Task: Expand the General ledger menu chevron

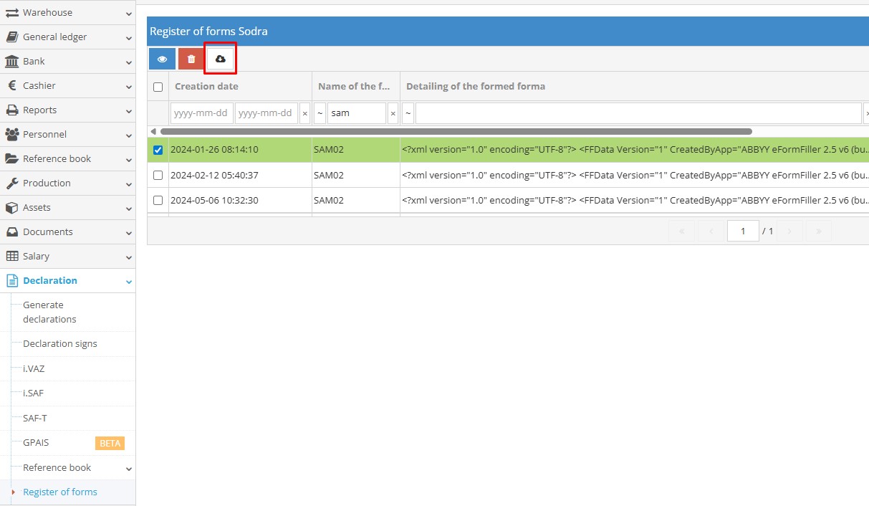Action: (129, 38)
